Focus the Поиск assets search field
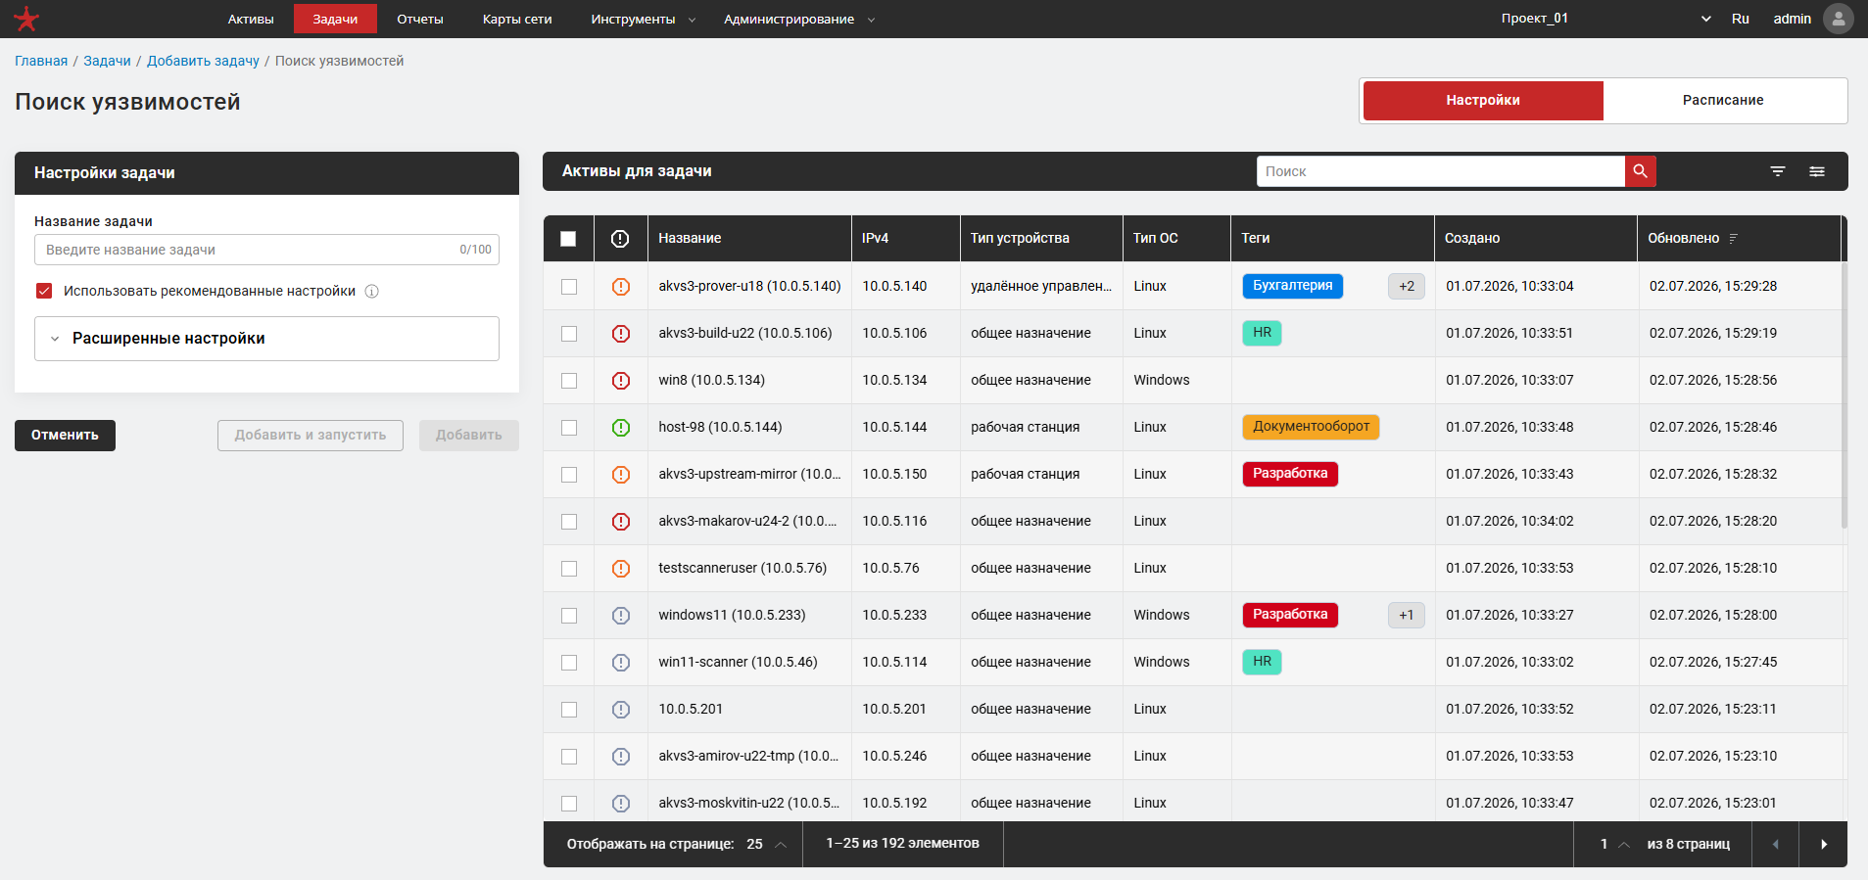 click(1441, 171)
